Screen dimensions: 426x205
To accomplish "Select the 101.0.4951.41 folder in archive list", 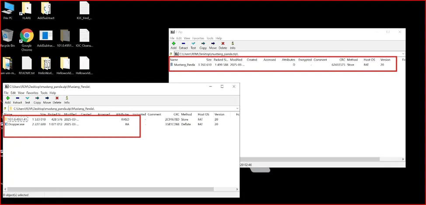I will [17, 119].
